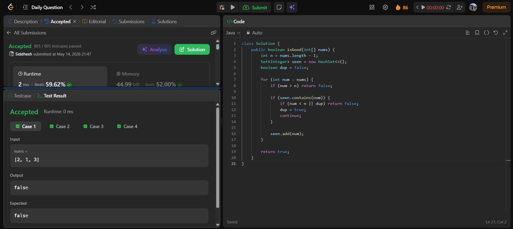Select Case 2
513x229 pixels.
[x=59, y=126]
